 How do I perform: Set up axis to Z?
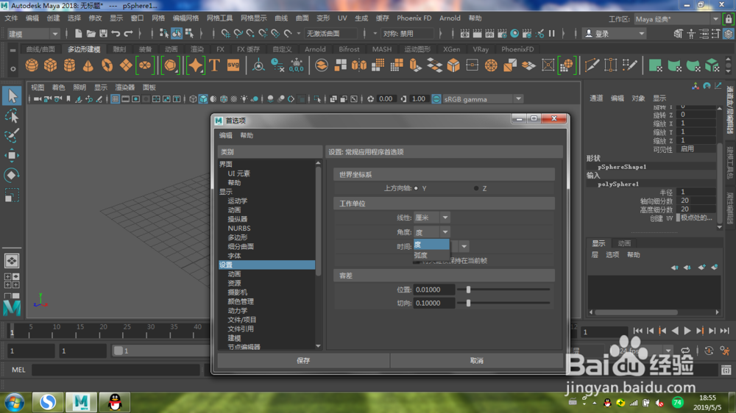(x=476, y=188)
